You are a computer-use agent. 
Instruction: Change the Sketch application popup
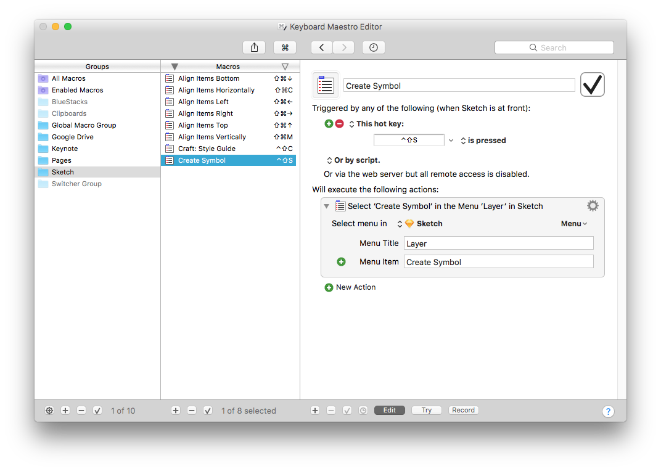(420, 224)
